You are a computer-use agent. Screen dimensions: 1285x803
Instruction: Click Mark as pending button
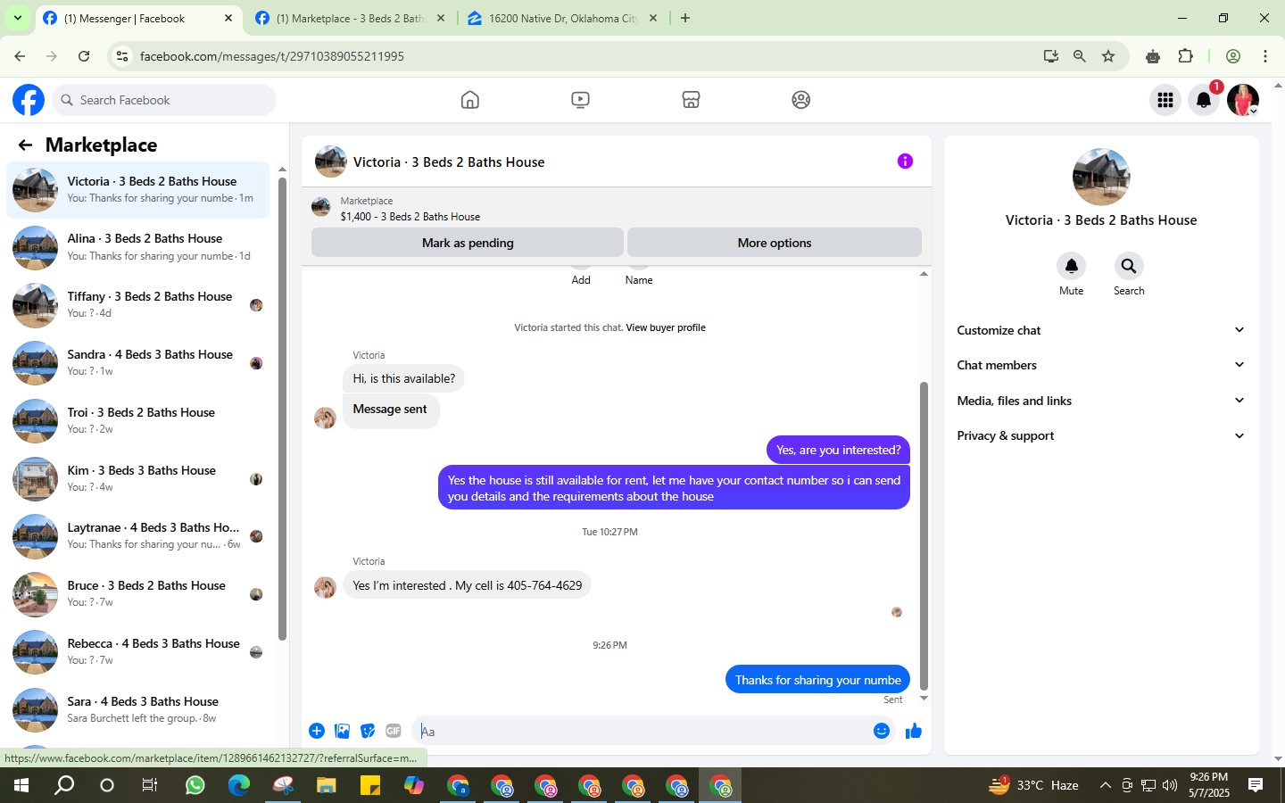point(468,243)
